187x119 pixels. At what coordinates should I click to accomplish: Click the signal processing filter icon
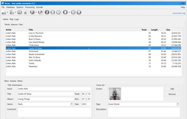tap(53, 12)
